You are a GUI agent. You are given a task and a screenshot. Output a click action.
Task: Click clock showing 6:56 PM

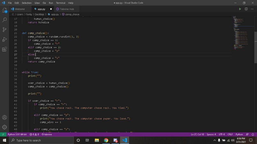click(x=241, y=139)
